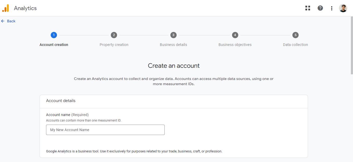Select the step 2 circle indicator
This screenshot has width=353, height=162.
pos(114,35)
